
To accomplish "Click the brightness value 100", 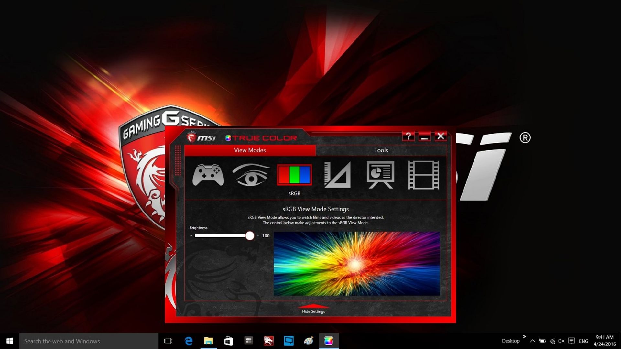I will click(x=266, y=236).
